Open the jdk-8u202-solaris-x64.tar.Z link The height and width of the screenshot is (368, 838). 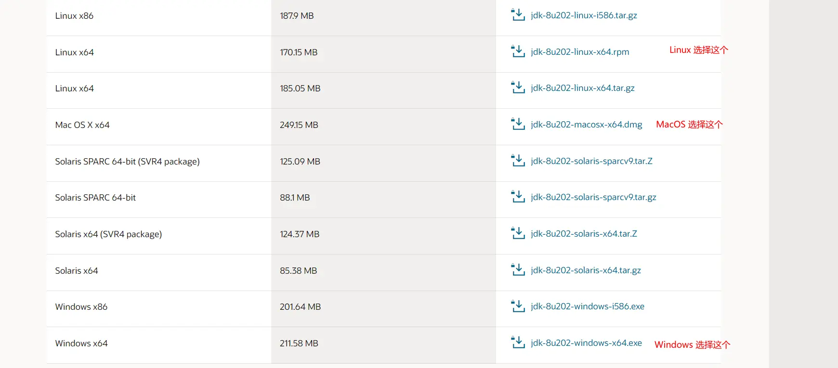click(584, 234)
